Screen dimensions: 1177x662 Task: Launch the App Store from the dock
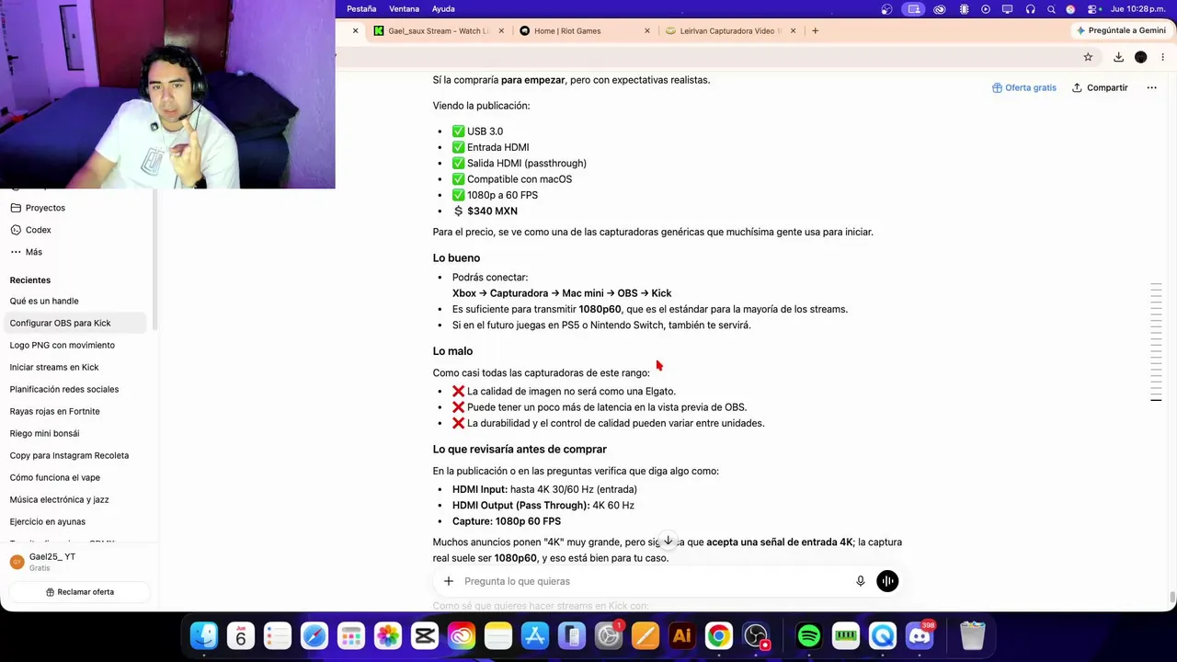[535, 635]
